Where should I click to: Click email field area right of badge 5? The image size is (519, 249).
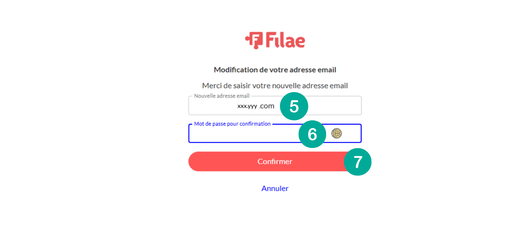334,106
